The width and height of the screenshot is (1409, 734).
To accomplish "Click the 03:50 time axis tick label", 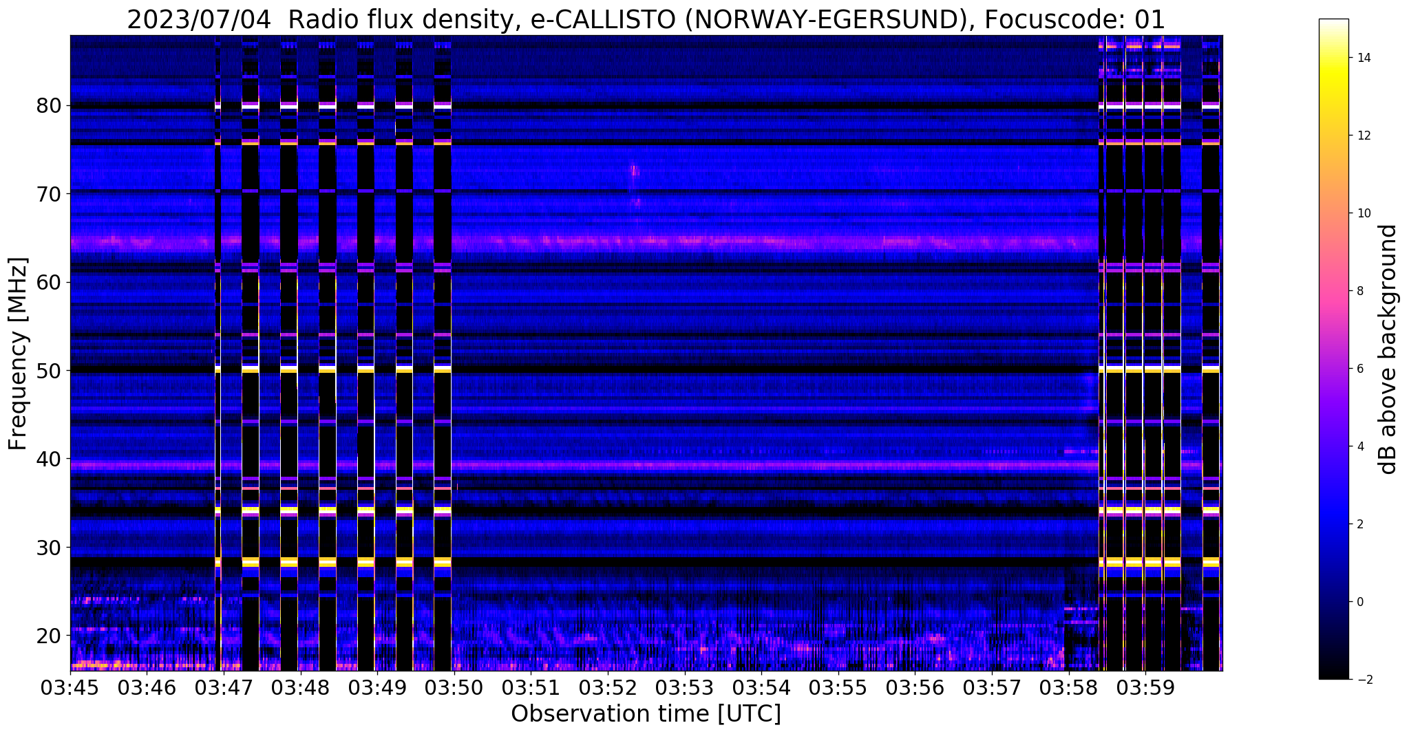I will click(x=454, y=687).
